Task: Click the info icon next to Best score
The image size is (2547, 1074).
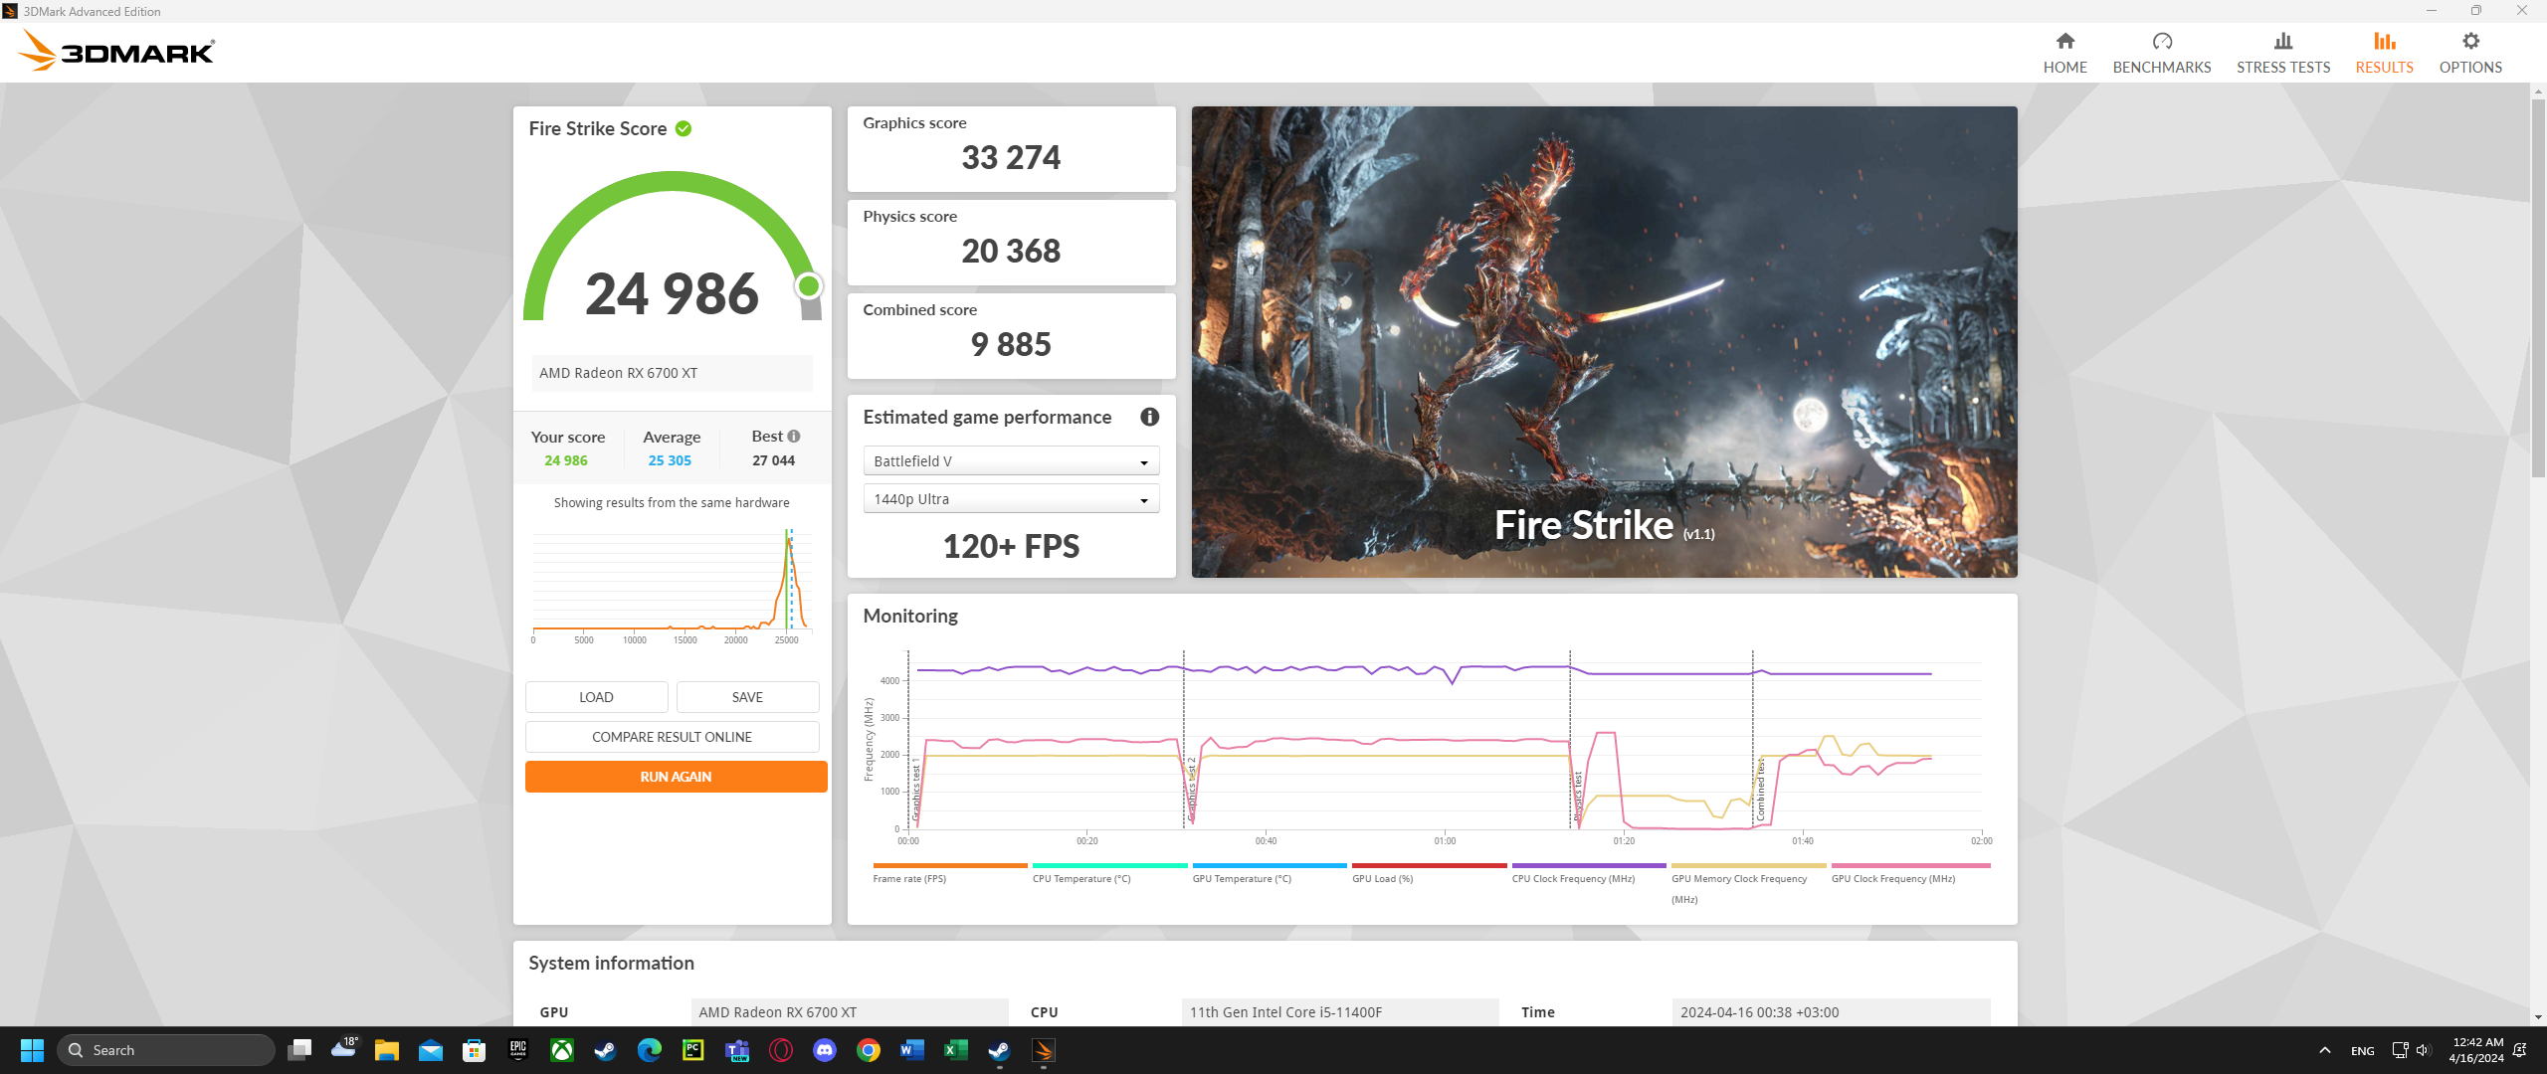Action: point(794,437)
